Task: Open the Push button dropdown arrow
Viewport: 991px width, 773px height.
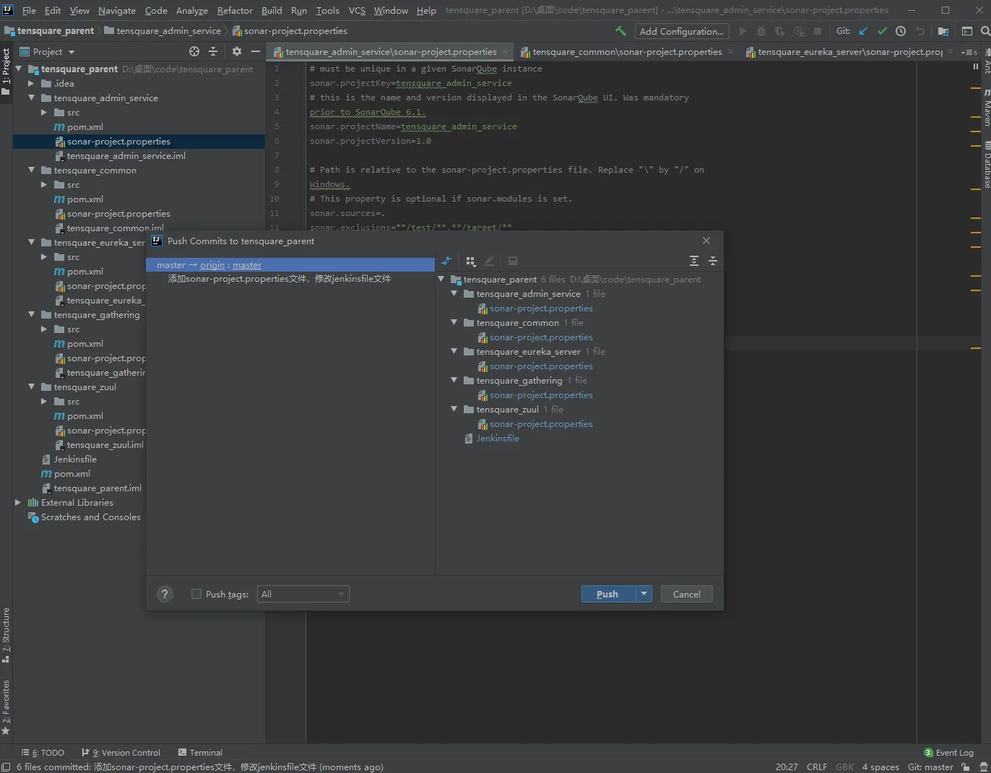Action: pyautogui.click(x=644, y=594)
